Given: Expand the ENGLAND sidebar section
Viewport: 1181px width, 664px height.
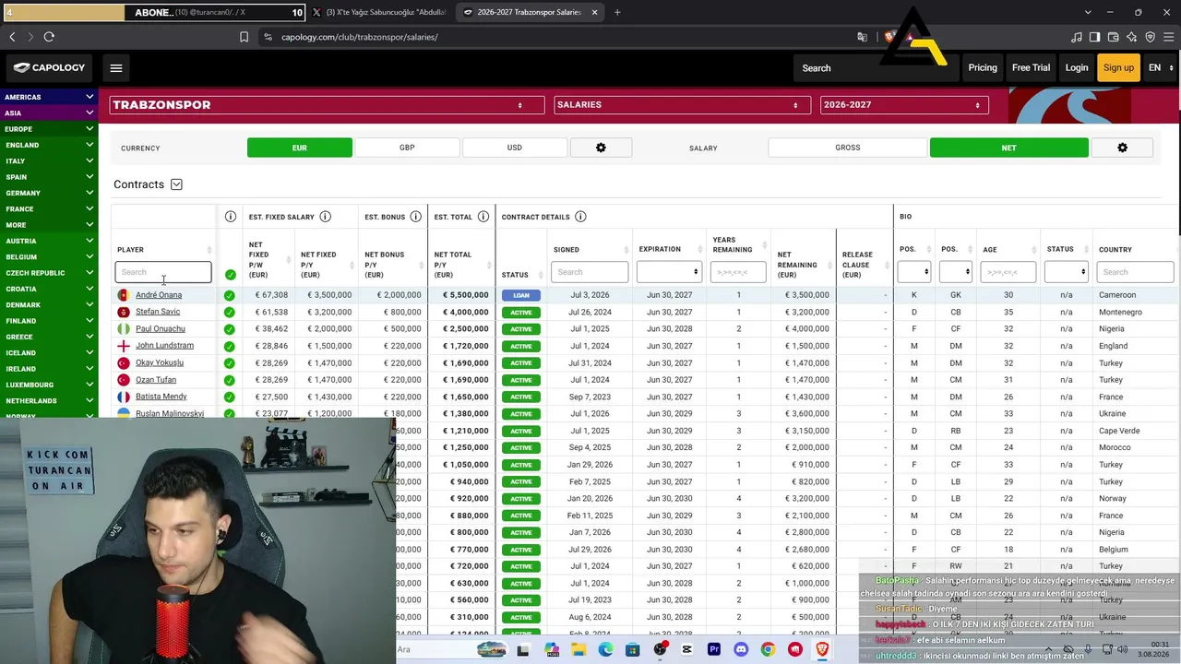Looking at the screenshot, I should (49, 145).
